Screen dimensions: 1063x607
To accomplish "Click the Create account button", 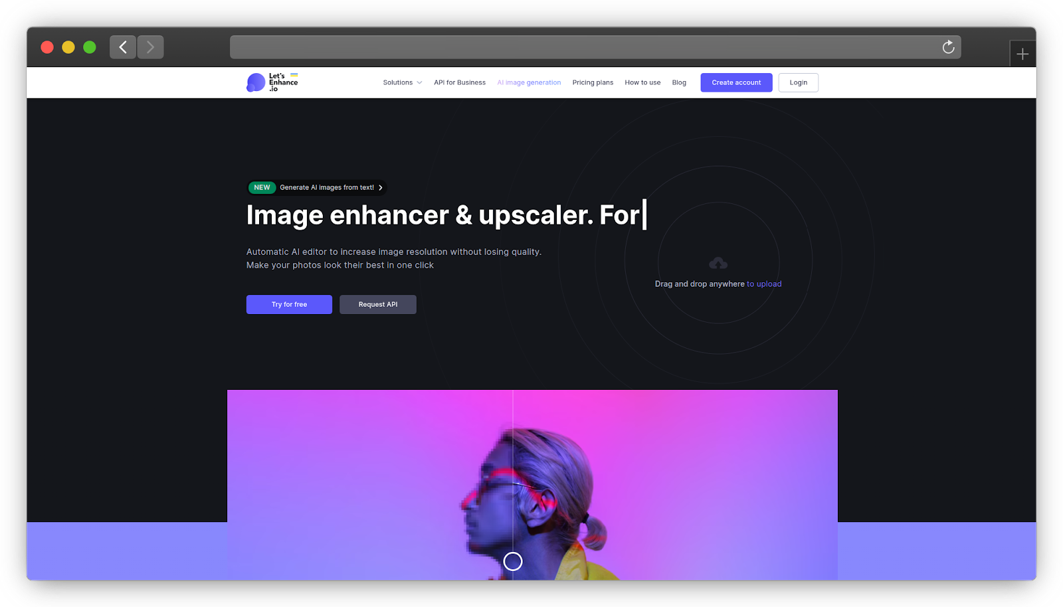I will click(736, 82).
